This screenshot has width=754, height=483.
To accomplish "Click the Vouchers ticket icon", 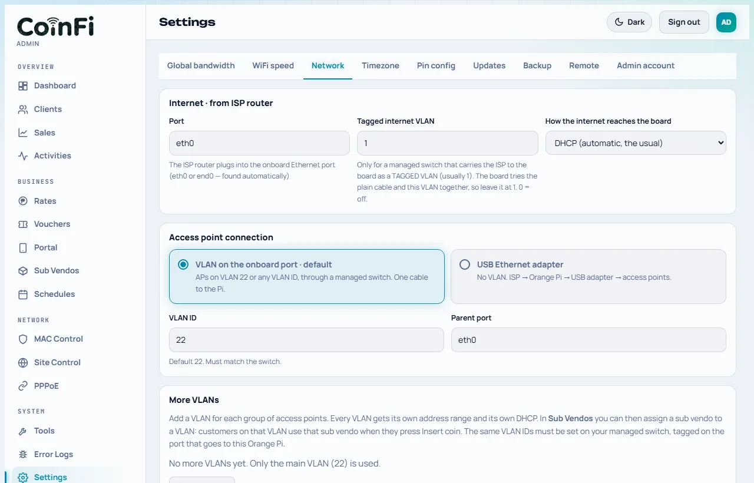I will coord(23,224).
